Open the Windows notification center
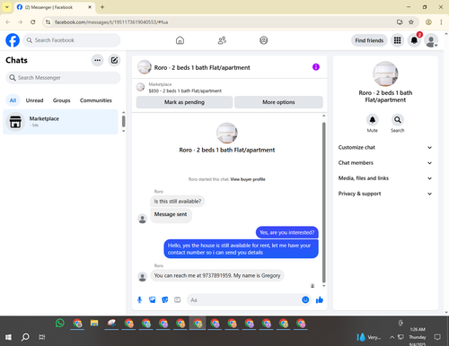 click(x=437, y=337)
